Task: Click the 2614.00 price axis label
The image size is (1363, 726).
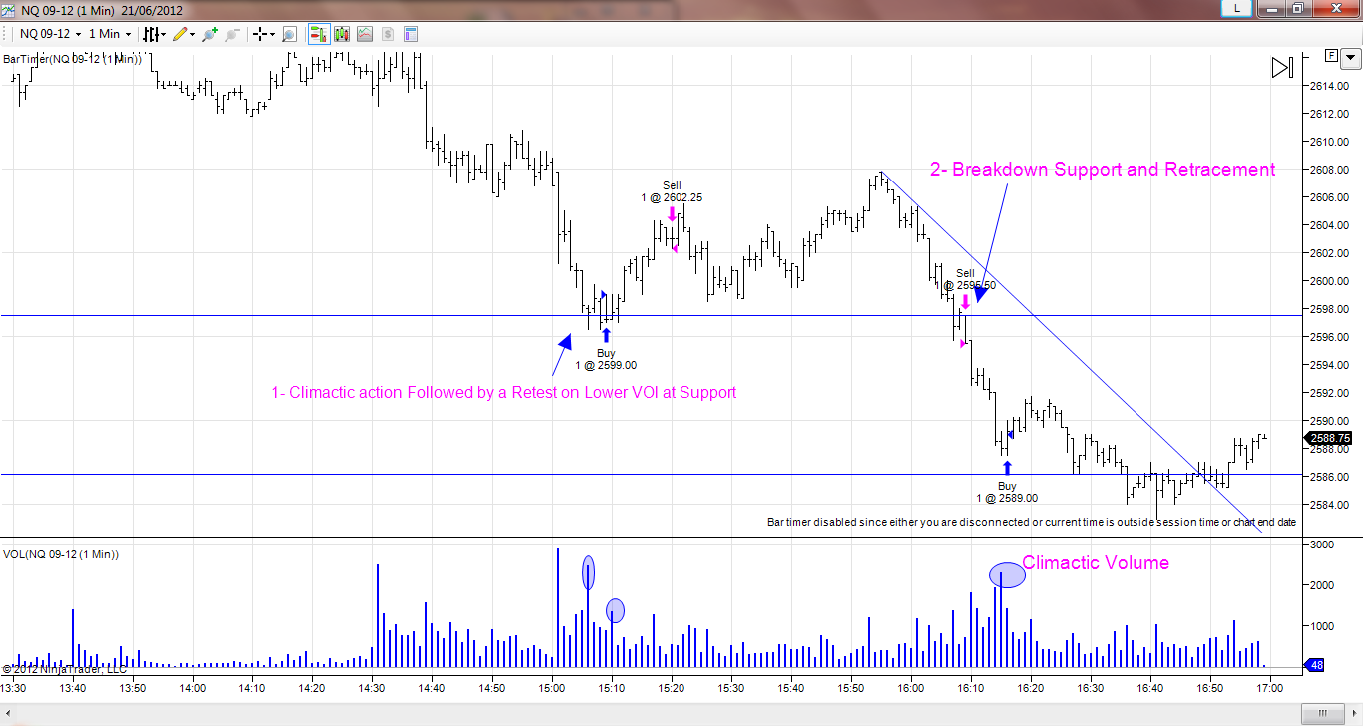Action: click(x=1329, y=86)
